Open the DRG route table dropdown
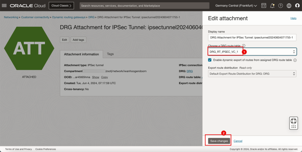302x152 pixels. coord(252,51)
